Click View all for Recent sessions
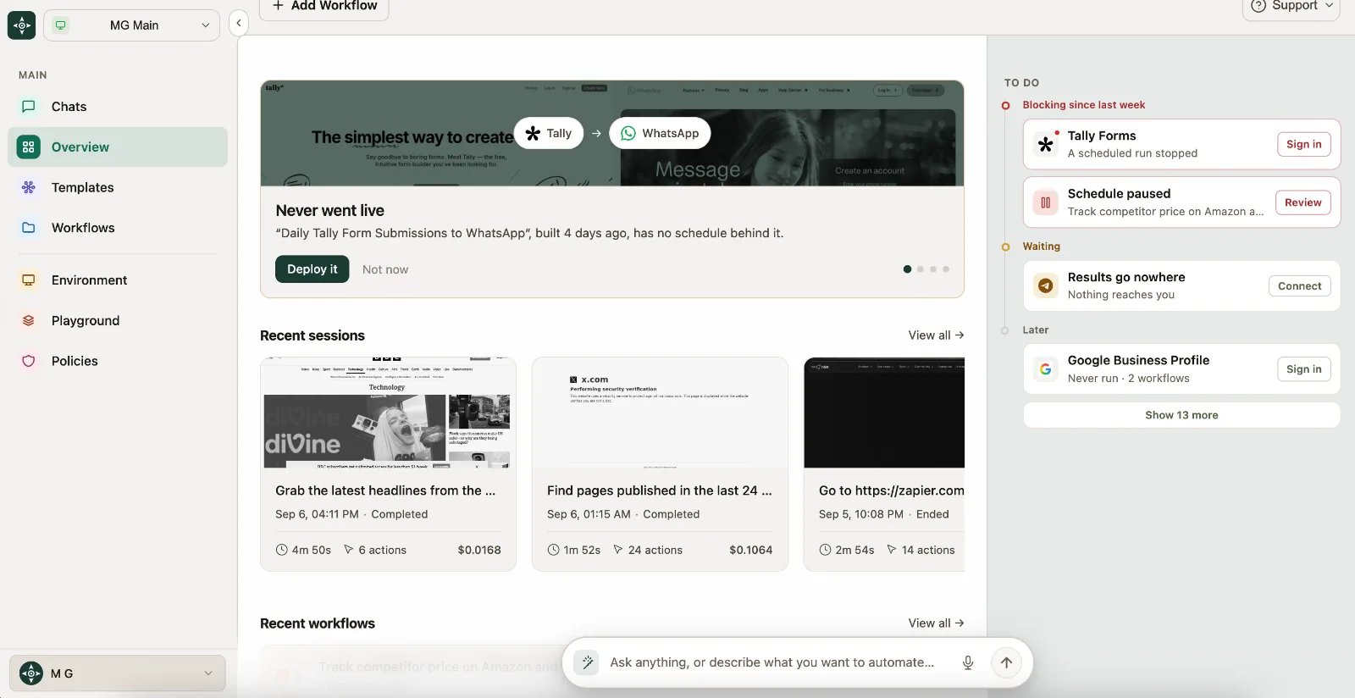The height and width of the screenshot is (698, 1355). pyautogui.click(x=936, y=335)
